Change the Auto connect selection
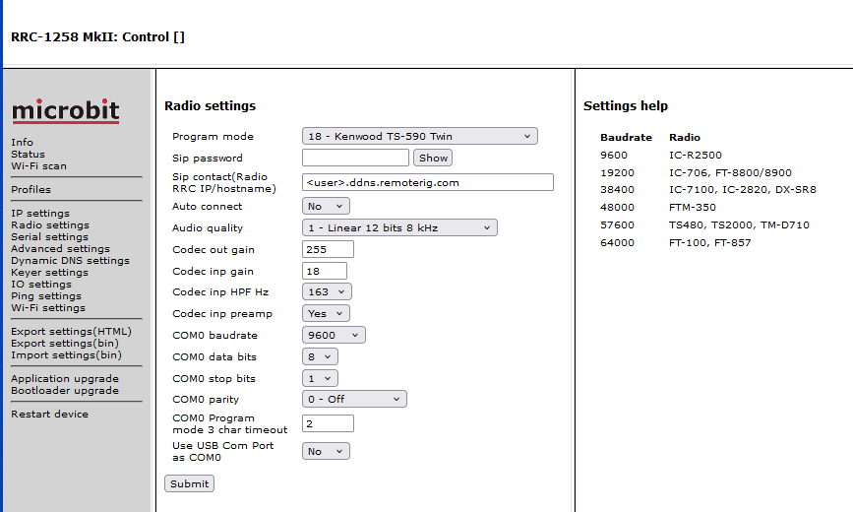 tap(326, 207)
